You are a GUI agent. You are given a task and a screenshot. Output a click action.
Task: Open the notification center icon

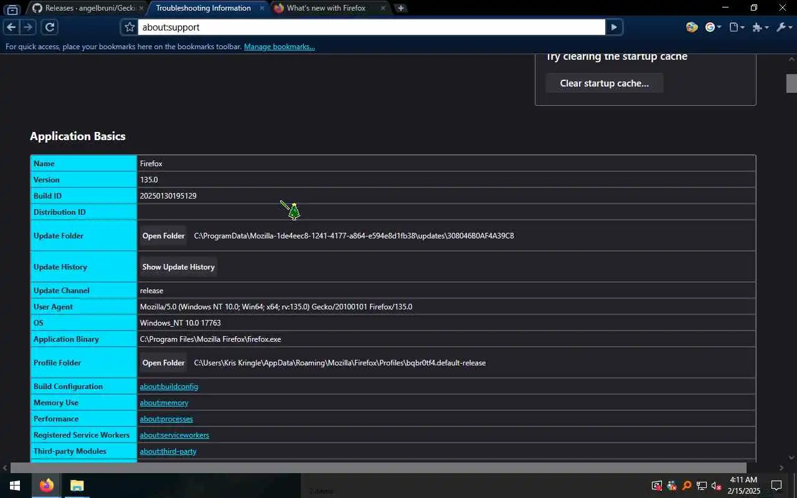(776, 486)
